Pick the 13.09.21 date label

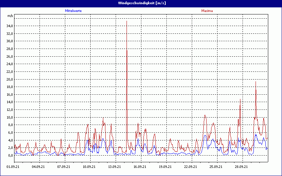point(115,167)
